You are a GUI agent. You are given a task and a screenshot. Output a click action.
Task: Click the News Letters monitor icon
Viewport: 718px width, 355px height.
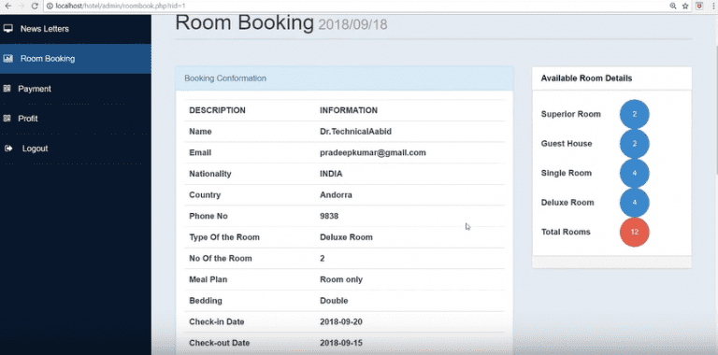click(x=7, y=28)
